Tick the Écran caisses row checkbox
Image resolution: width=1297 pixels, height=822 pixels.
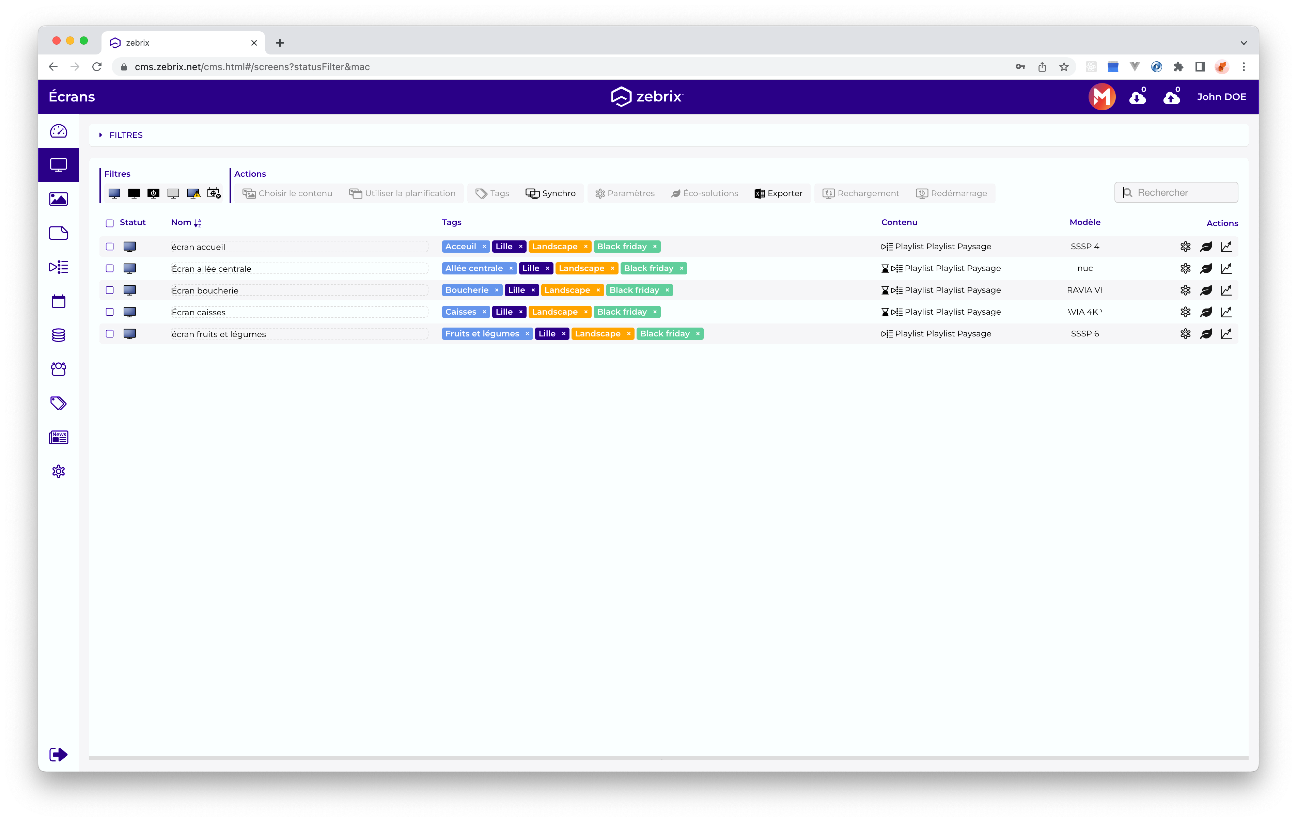(110, 312)
